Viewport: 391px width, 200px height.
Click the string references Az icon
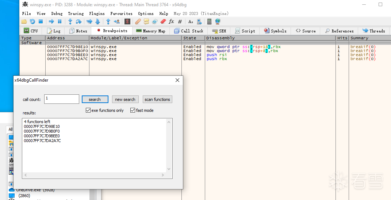(x=191, y=21)
